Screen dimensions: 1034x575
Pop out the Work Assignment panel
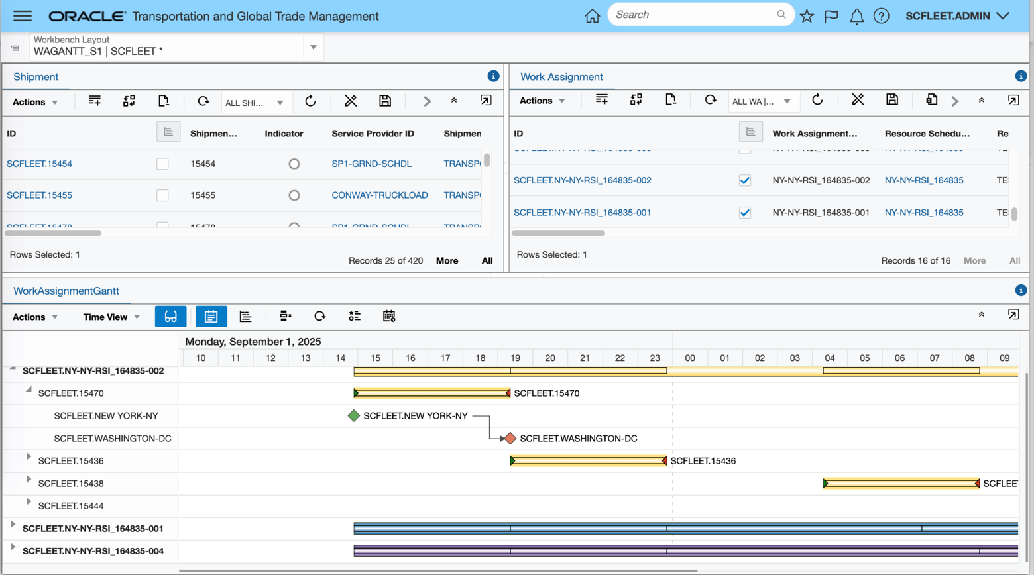point(1013,101)
